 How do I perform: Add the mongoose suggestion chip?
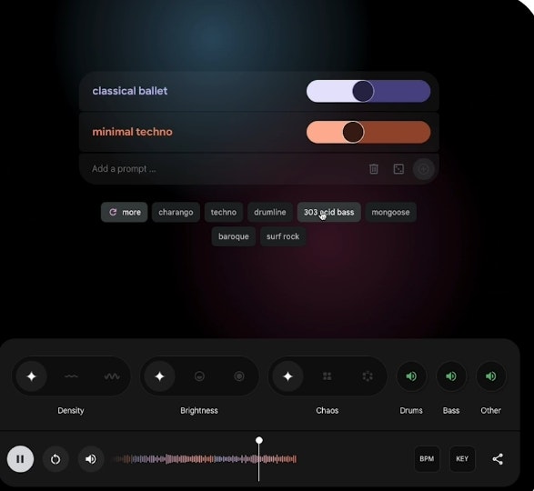pyautogui.click(x=390, y=212)
